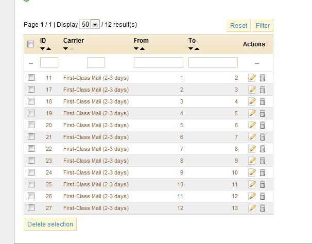Click the Filter button

pos(263,25)
